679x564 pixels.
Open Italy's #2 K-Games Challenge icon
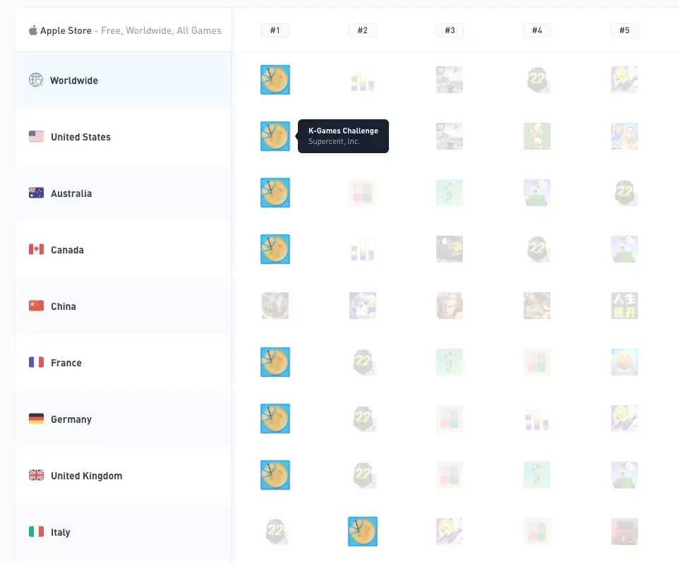tap(363, 532)
